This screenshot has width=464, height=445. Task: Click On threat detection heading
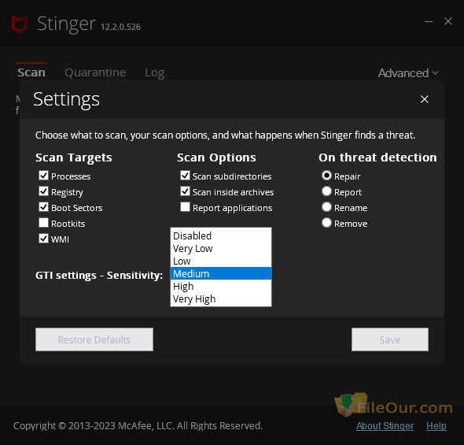(x=377, y=158)
